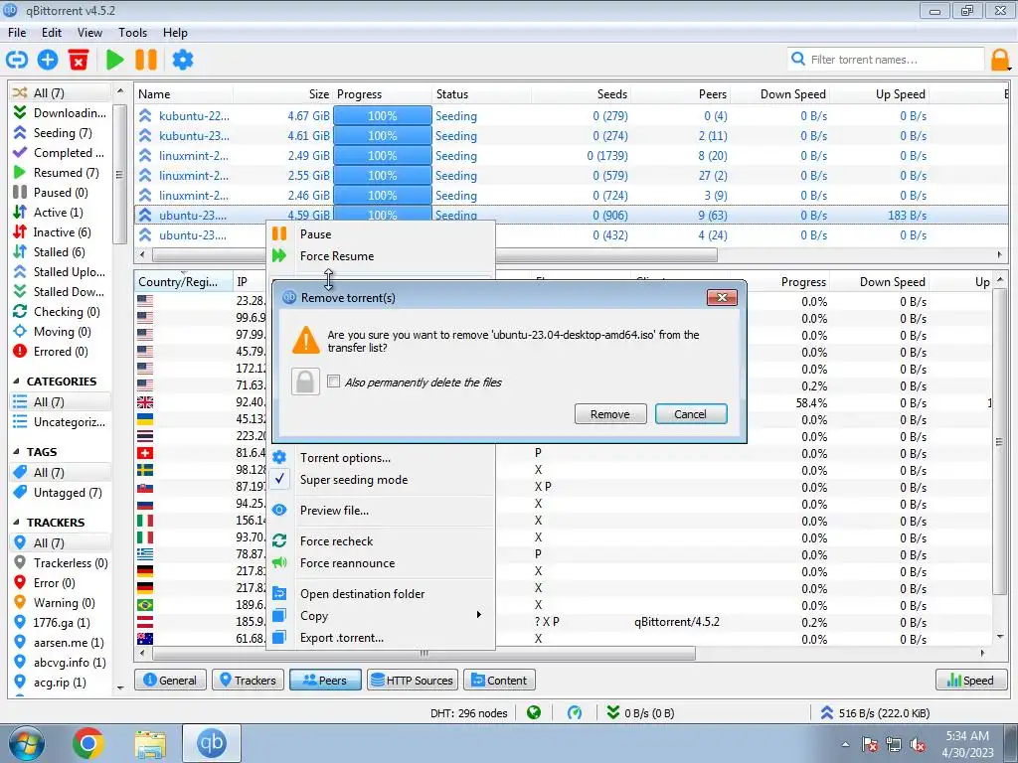This screenshot has width=1018, height=763.
Task: Switch to the HTTP Sources tab
Action: [413, 680]
